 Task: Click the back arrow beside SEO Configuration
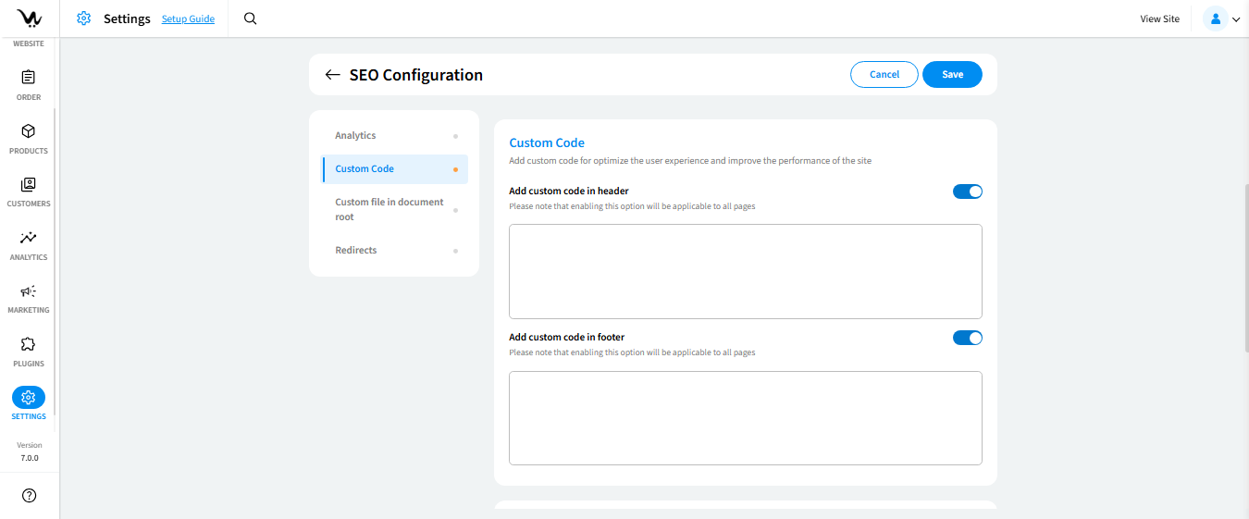tap(333, 75)
